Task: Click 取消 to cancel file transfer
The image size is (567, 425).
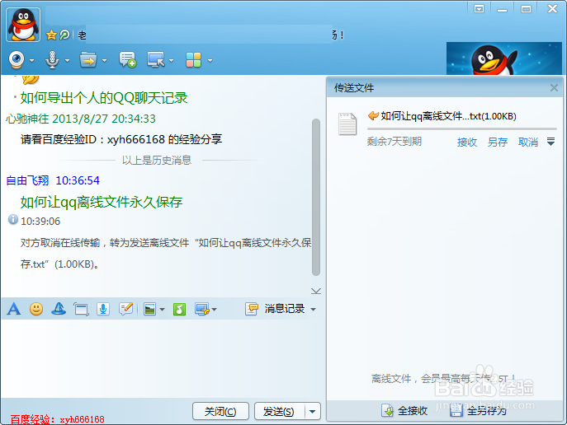Action: (528, 142)
